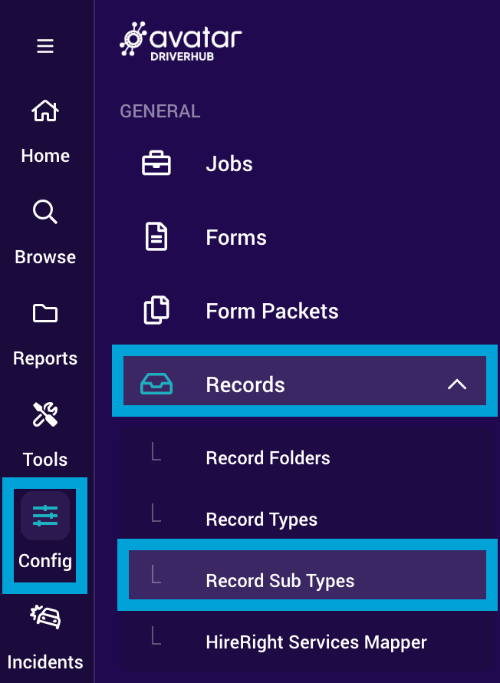The image size is (500, 683).
Task: Click the Forms document icon
Action: click(x=156, y=237)
